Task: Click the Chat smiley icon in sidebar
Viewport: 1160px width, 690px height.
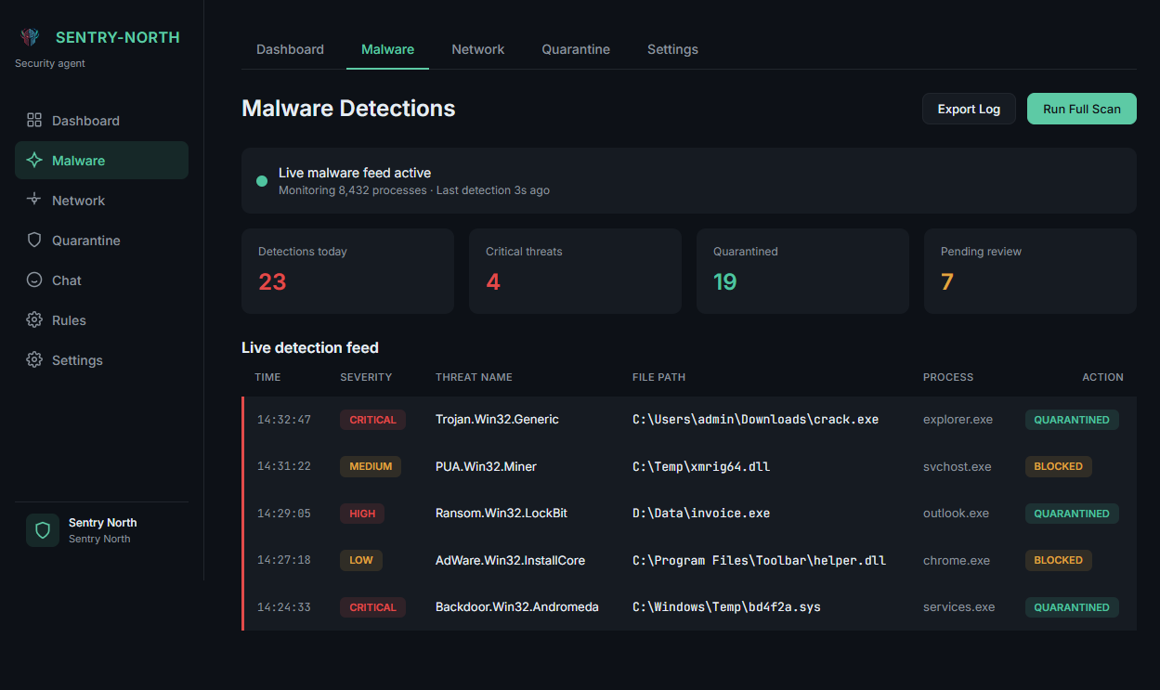Action: click(x=34, y=280)
